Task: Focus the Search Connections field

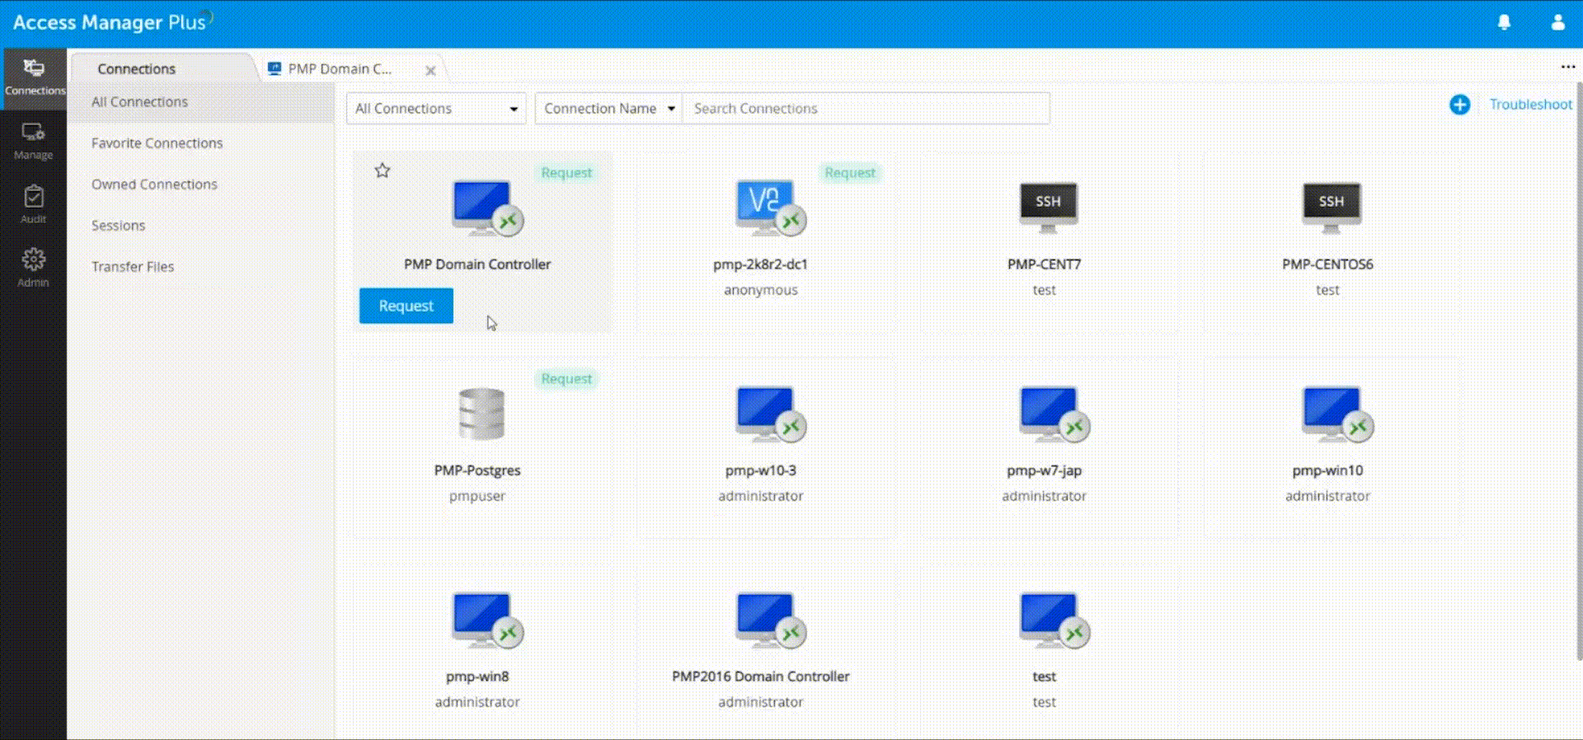Action: [866, 109]
